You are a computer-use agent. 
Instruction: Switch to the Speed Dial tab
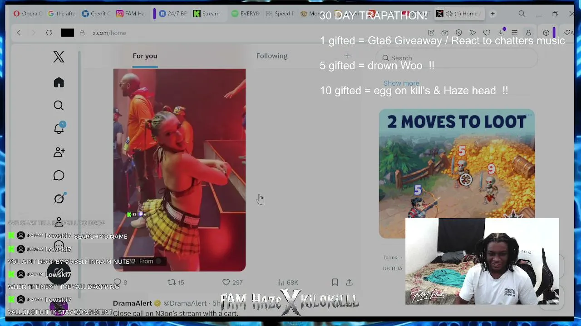[x=281, y=14]
